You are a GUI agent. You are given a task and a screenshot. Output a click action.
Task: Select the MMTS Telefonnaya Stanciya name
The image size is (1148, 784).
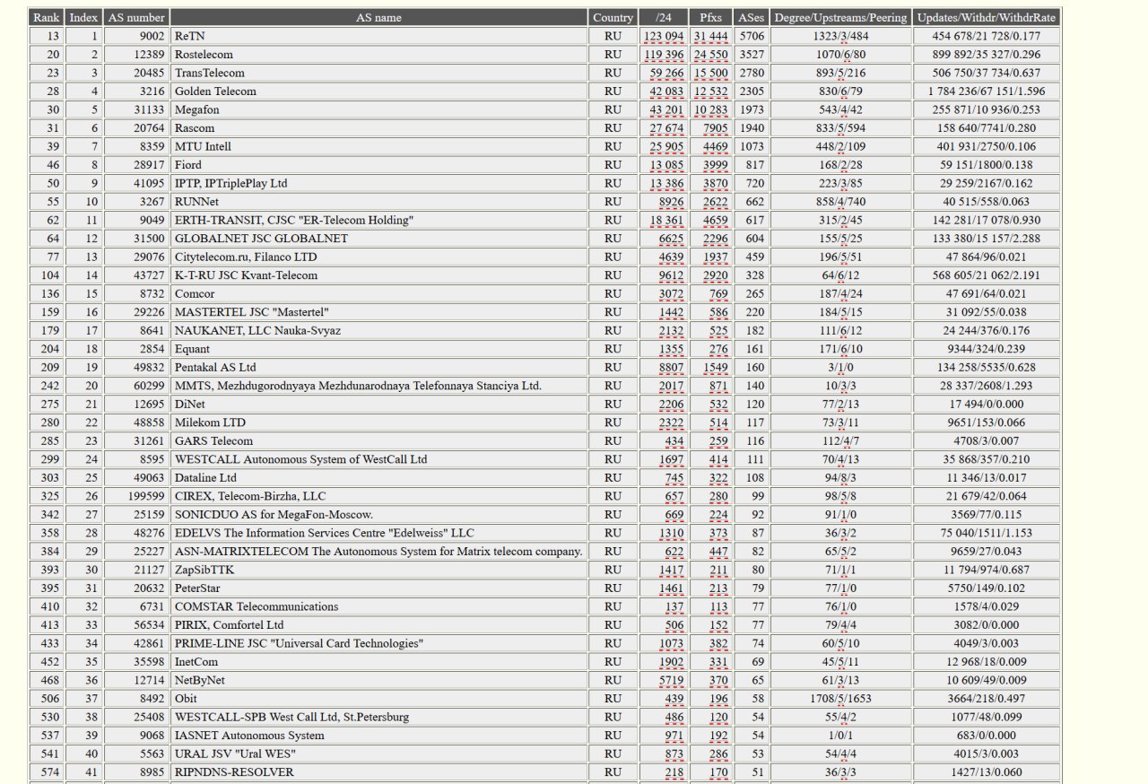point(378,385)
